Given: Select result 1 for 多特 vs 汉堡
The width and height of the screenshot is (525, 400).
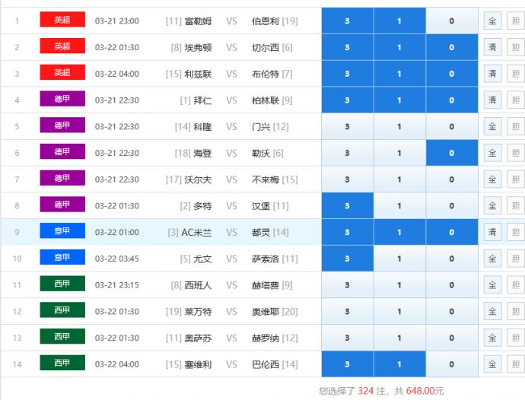Looking at the screenshot, I should coord(399,206).
